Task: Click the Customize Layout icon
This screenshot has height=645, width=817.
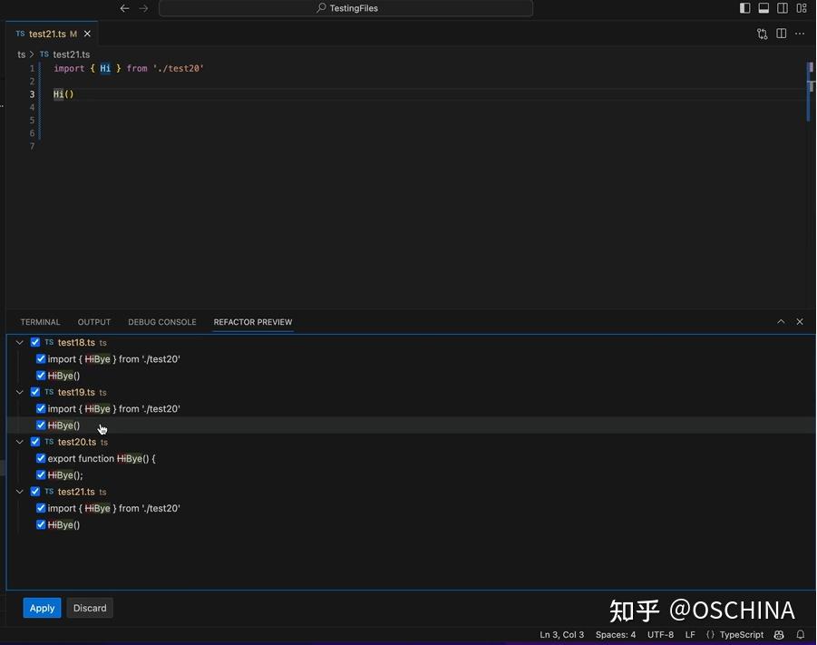Action: tap(802, 7)
